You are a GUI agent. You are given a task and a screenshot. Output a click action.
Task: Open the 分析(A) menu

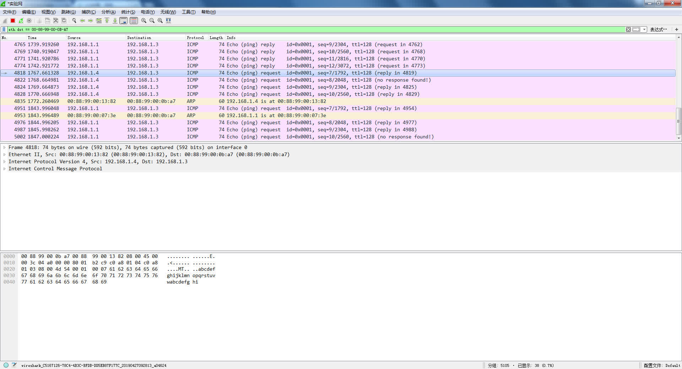click(108, 12)
